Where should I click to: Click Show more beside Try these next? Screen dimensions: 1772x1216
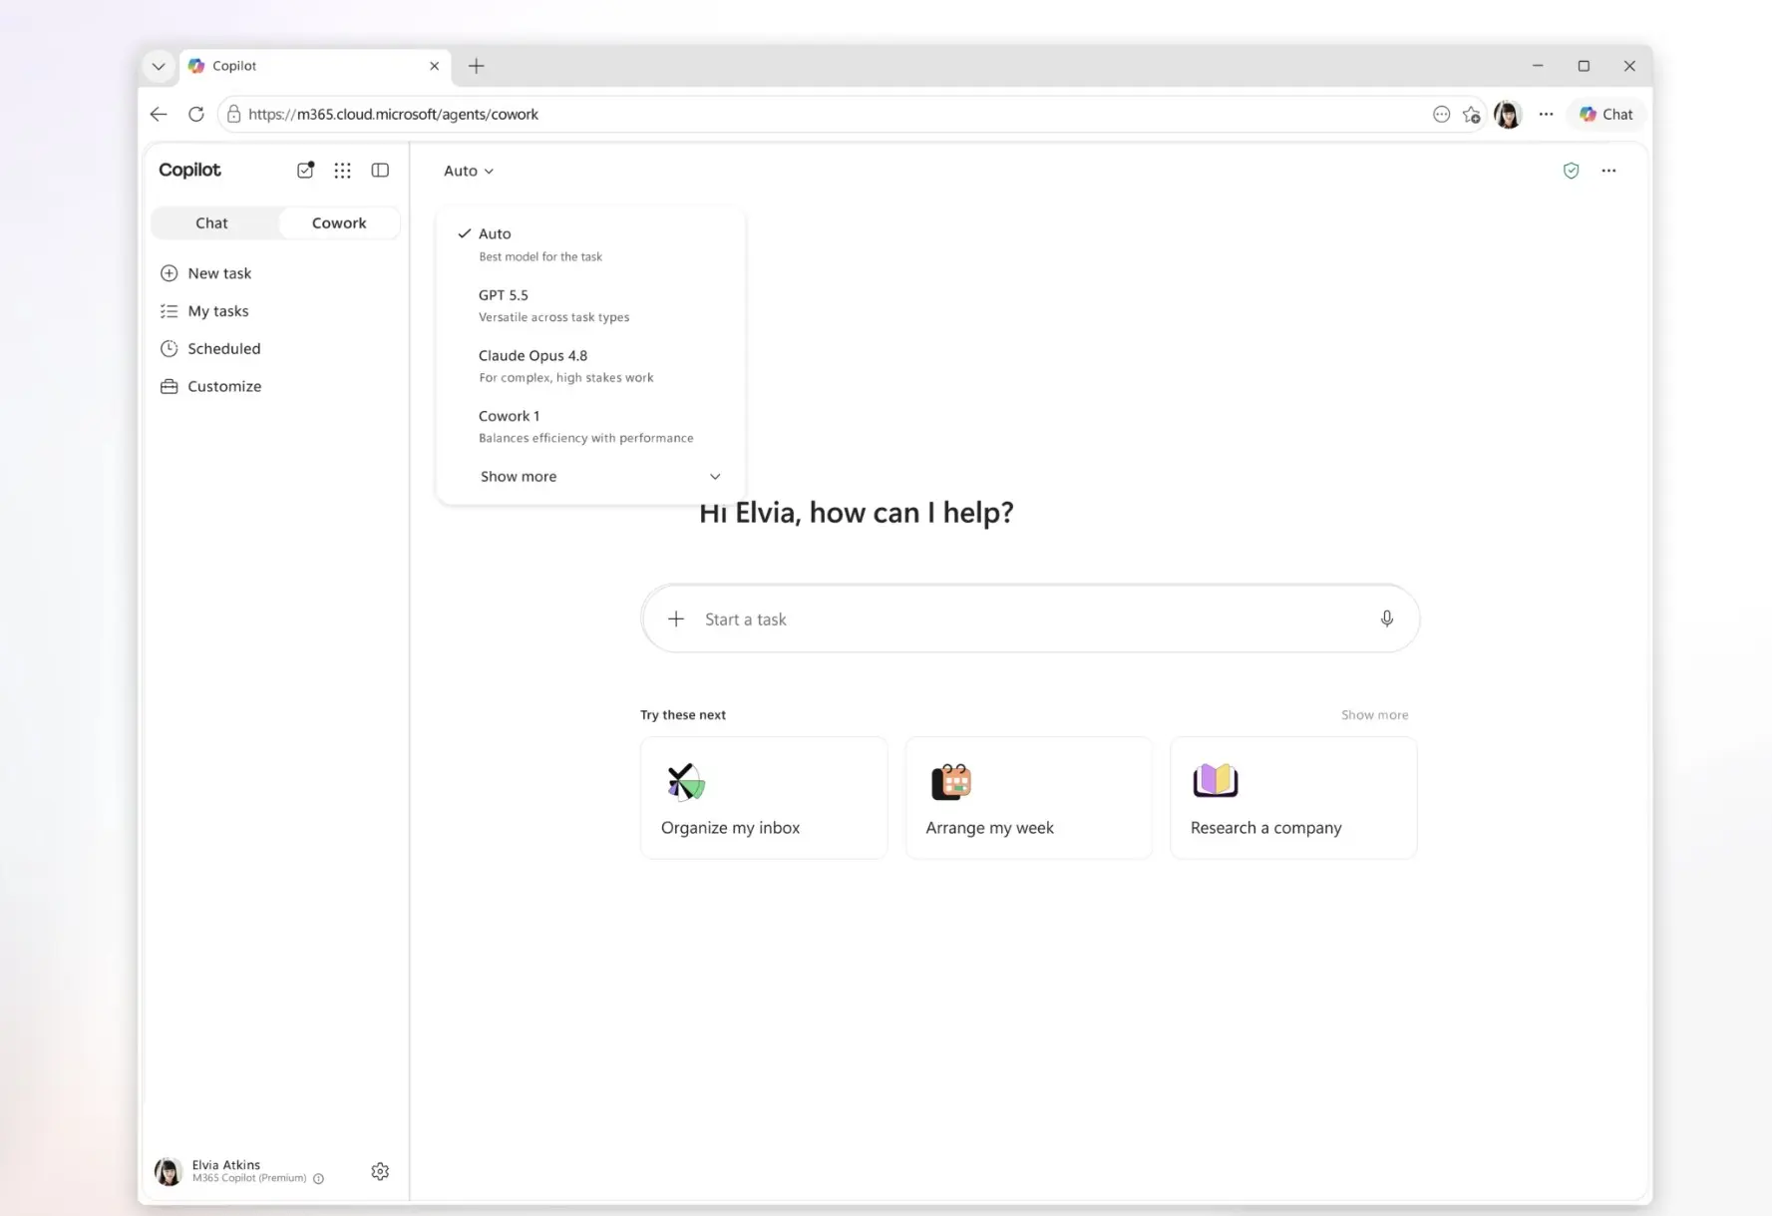[1374, 714]
